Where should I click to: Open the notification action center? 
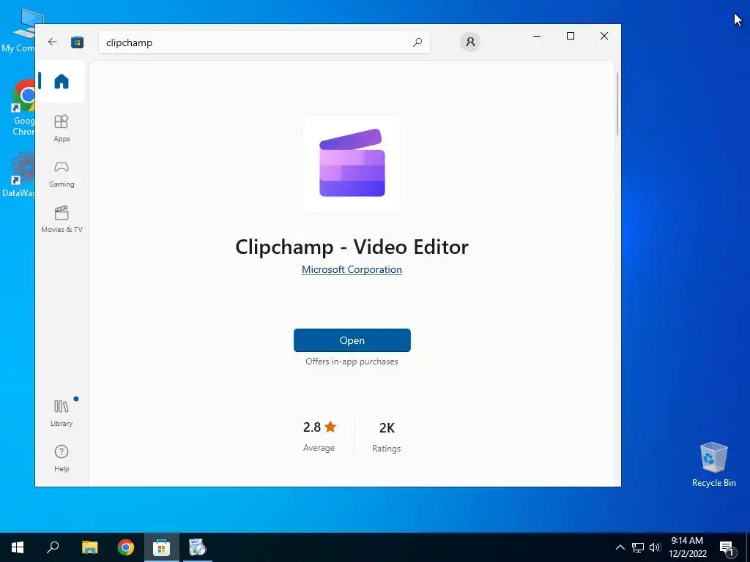pos(727,547)
